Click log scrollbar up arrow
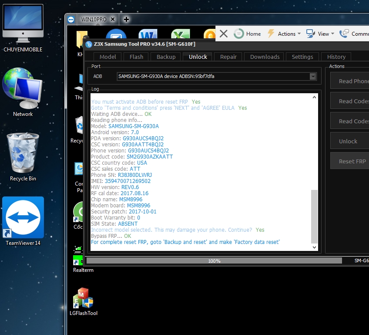The height and width of the screenshot is (335, 369). 314,97
